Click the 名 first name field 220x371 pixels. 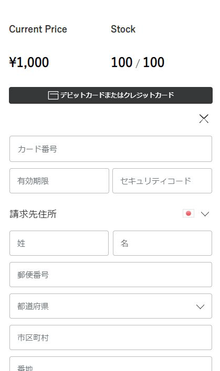pos(162,243)
